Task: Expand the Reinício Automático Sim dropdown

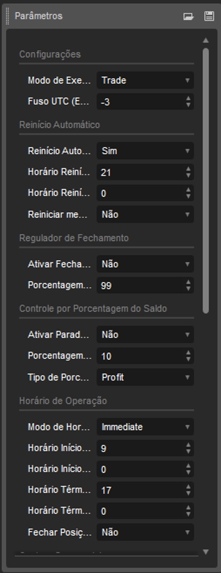Action: pyautogui.click(x=145, y=151)
